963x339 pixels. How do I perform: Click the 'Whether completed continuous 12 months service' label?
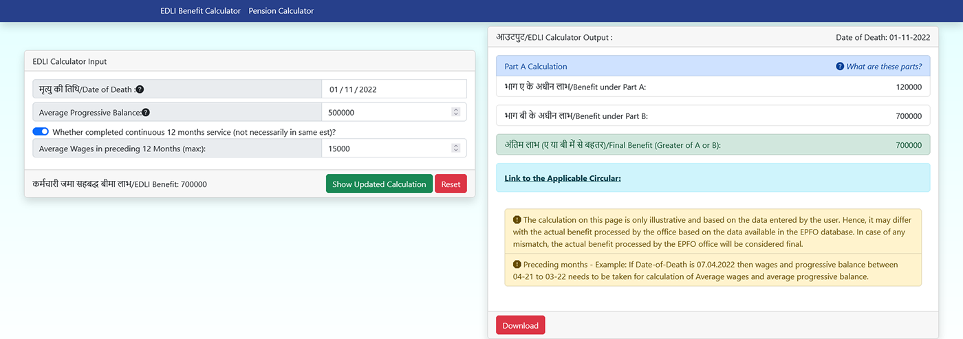(x=194, y=132)
